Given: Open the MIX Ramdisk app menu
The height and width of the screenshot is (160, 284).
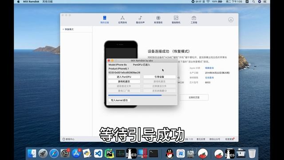Looking at the screenshot, I should (x=31, y=2).
